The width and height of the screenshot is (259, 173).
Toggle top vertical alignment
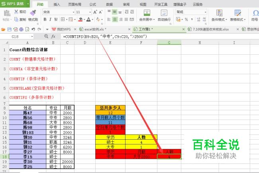click(x=109, y=12)
